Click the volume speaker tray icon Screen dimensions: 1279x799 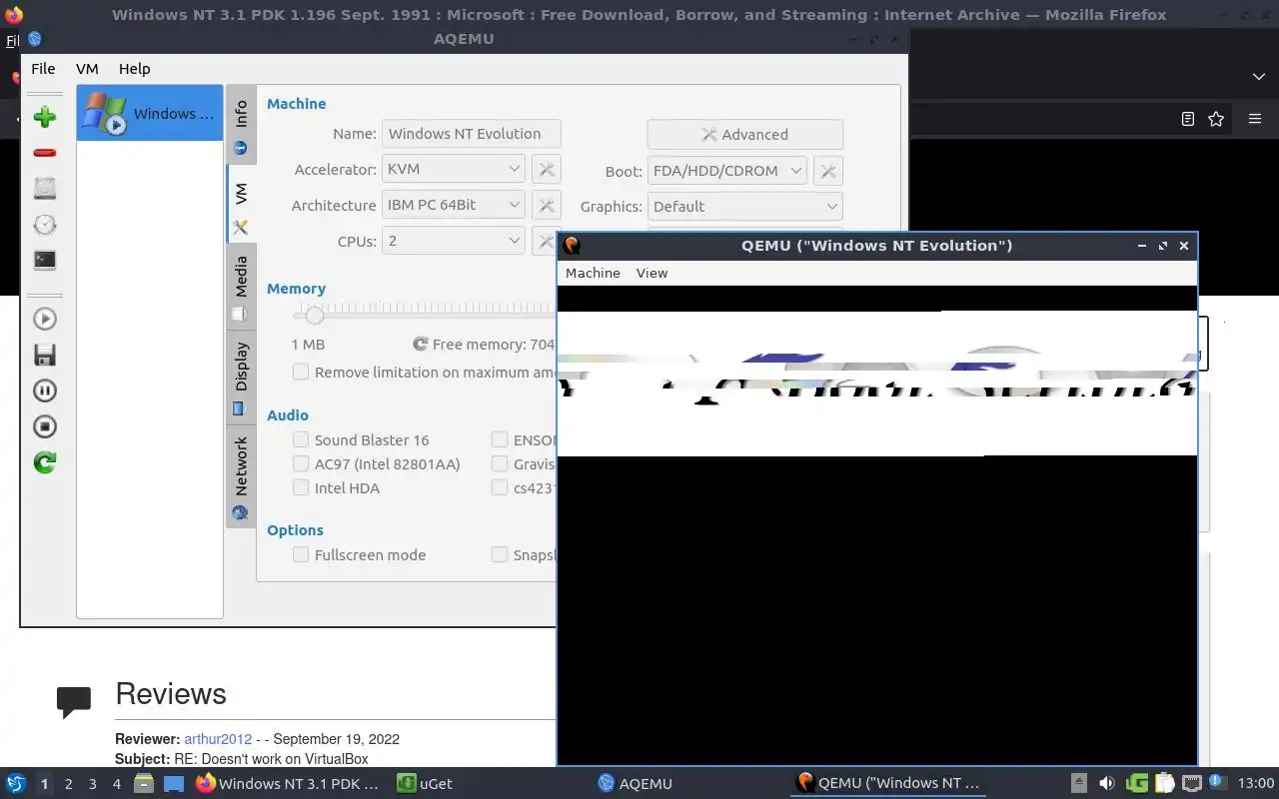click(1107, 783)
